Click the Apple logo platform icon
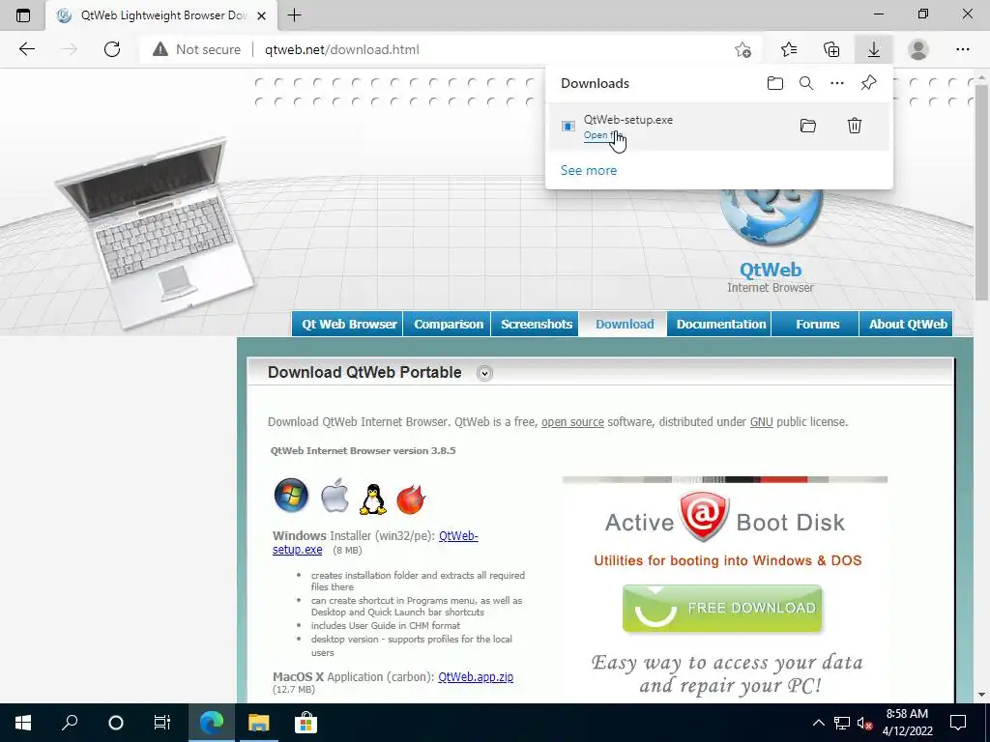990x742 pixels. (335, 496)
